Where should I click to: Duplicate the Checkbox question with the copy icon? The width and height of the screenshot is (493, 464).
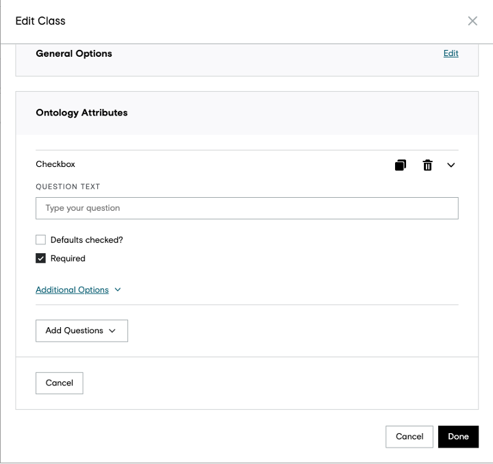[x=401, y=165]
